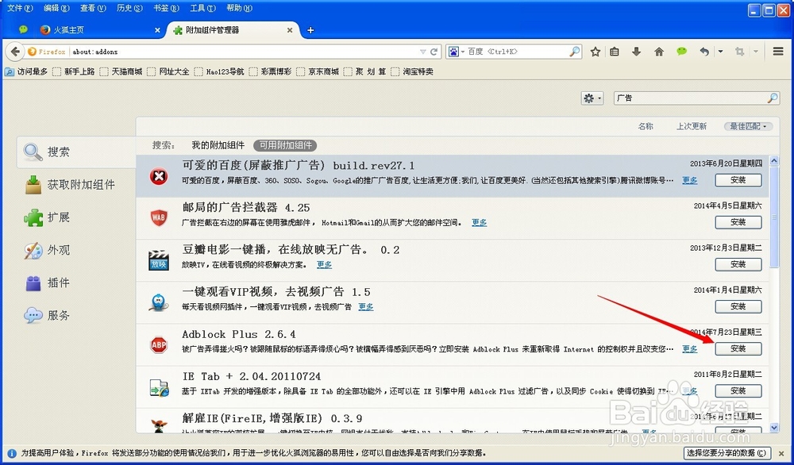Image resolution: width=794 pixels, height=465 pixels.
Task: Open the hamburger menu button
Action: (x=778, y=51)
